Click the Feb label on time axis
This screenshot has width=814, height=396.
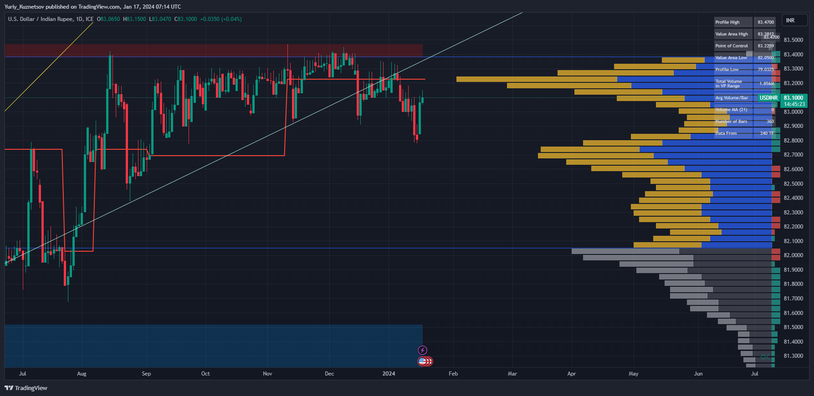tap(453, 374)
